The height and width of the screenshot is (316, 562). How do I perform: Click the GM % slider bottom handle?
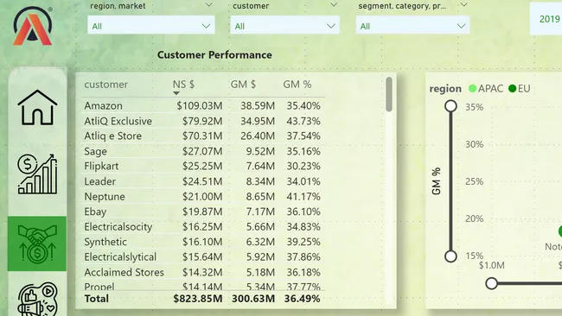(450, 256)
